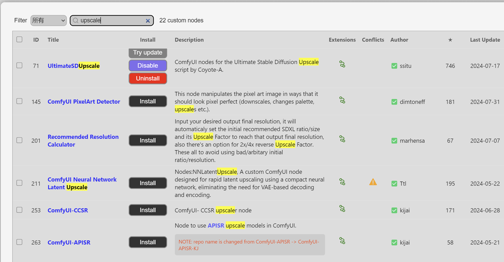Install ComfyUI Neural Network Latent Upscale
This screenshot has height=262, width=504.
click(148, 183)
